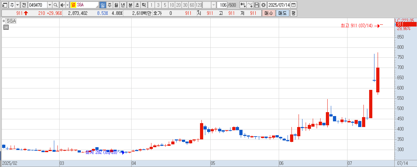Click the 8.53% value in quote bar
The width and height of the screenshot is (417, 167).
(x=103, y=13)
